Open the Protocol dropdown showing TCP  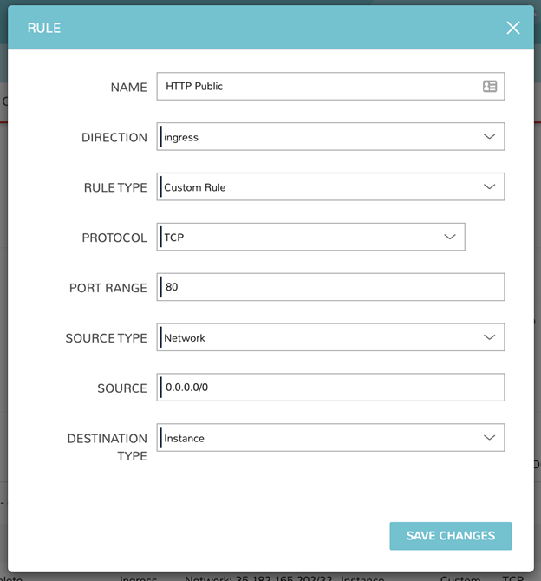[310, 238]
